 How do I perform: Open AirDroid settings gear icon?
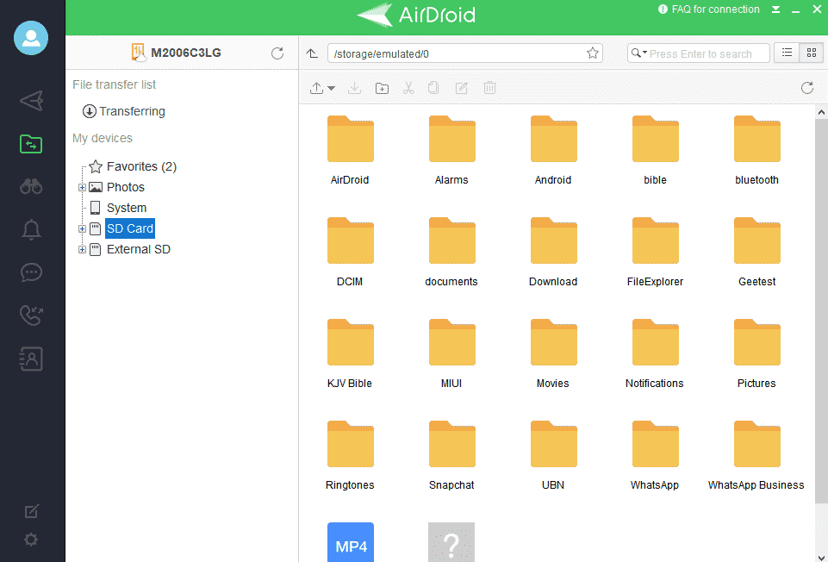coord(31,540)
